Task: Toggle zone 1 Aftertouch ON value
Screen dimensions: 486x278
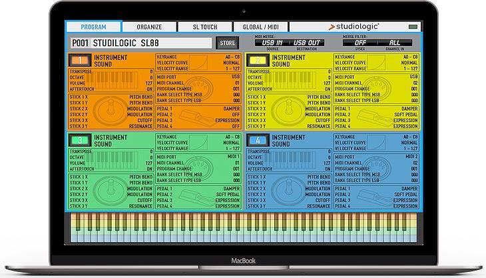Action: click(x=150, y=89)
